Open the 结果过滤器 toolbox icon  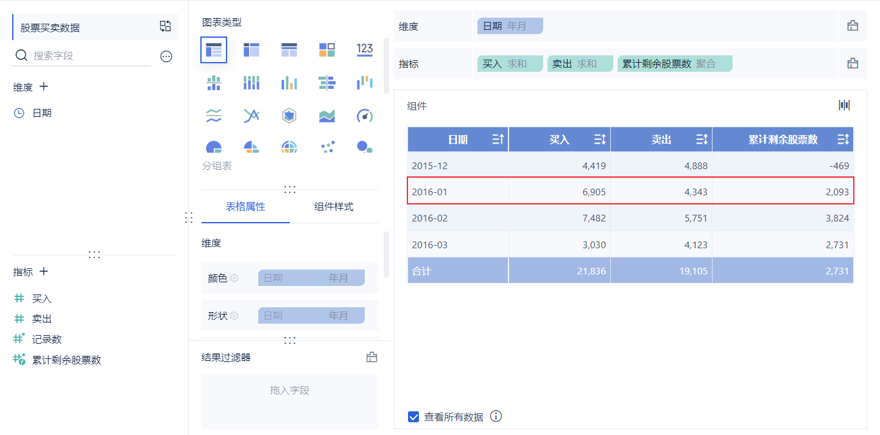click(371, 357)
